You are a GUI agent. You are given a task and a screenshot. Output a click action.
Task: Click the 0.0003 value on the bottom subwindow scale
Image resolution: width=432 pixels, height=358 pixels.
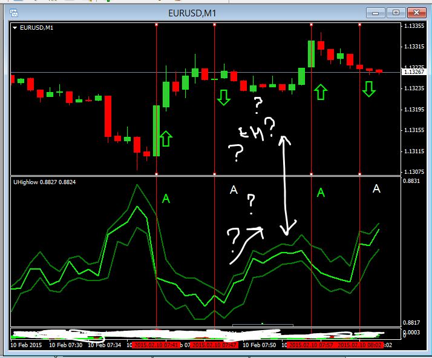click(411, 332)
